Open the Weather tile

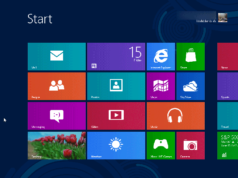click(116, 146)
